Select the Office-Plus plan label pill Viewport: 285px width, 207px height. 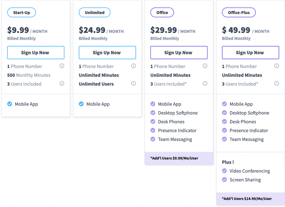click(239, 13)
